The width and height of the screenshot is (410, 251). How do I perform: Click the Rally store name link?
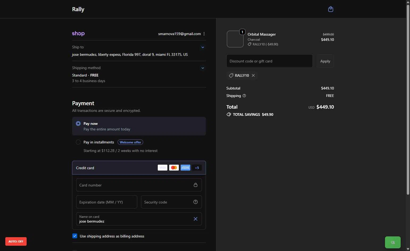pos(78,9)
